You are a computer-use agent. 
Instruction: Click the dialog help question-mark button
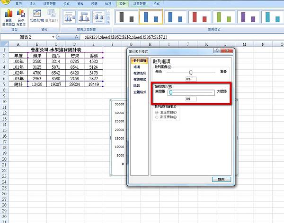coord(217,50)
